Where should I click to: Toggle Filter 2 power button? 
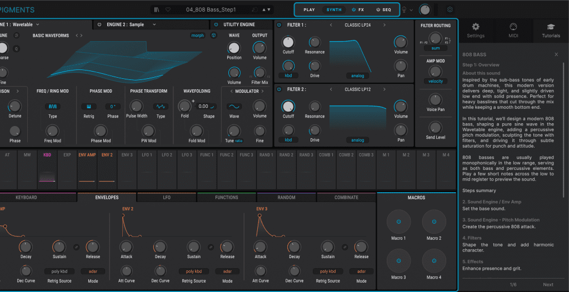279,89
